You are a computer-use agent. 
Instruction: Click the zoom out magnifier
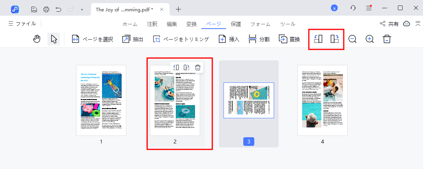coord(352,39)
